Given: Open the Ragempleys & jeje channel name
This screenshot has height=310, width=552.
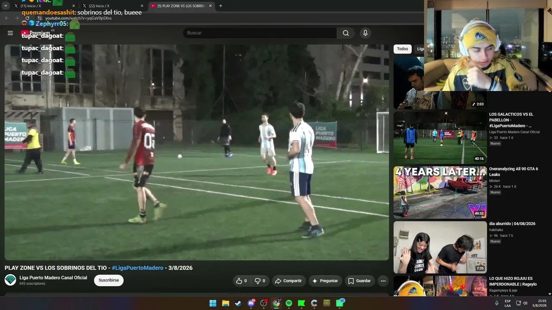Looking at the screenshot, I should click(x=503, y=290).
